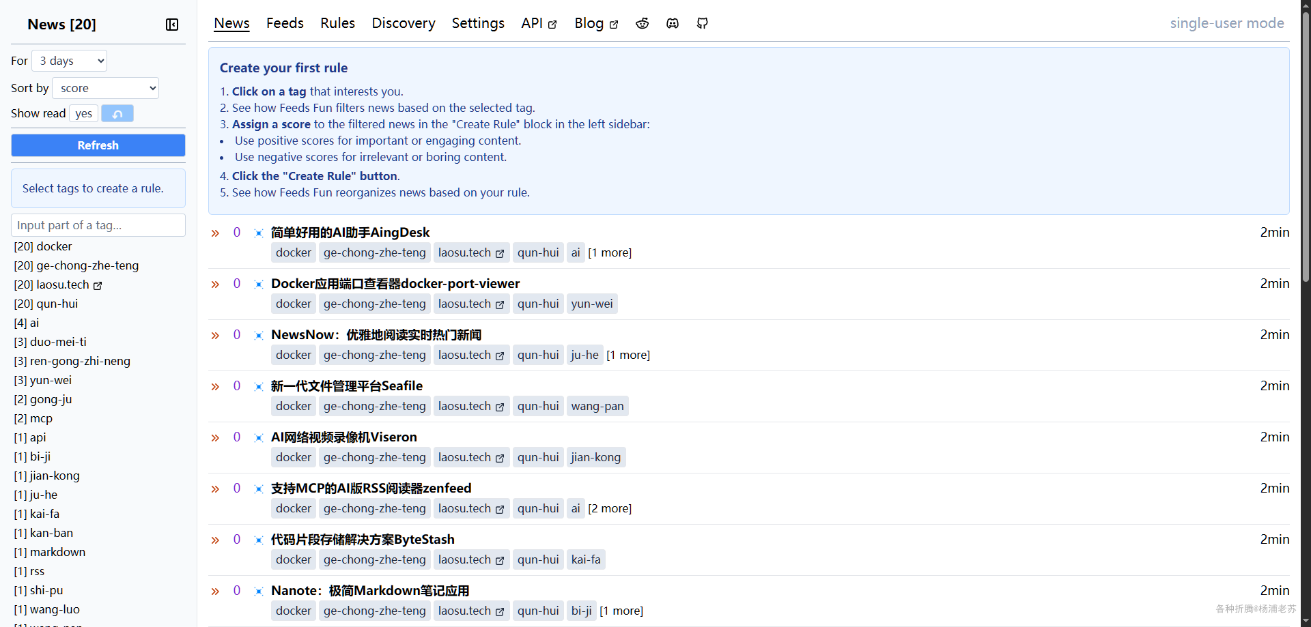Image resolution: width=1311 pixels, height=627 pixels.
Task: Click the 'jian-kong' tag on Viseron row
Action: click(596, 458)
